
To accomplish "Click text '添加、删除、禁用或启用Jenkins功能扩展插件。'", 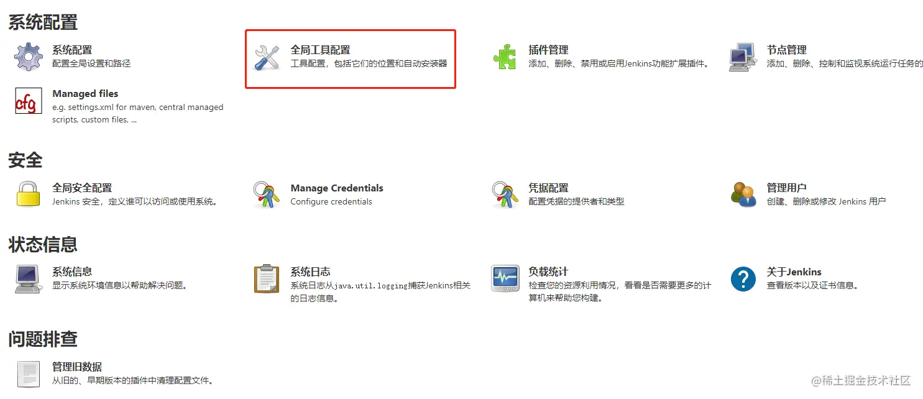I will [619, 63].
